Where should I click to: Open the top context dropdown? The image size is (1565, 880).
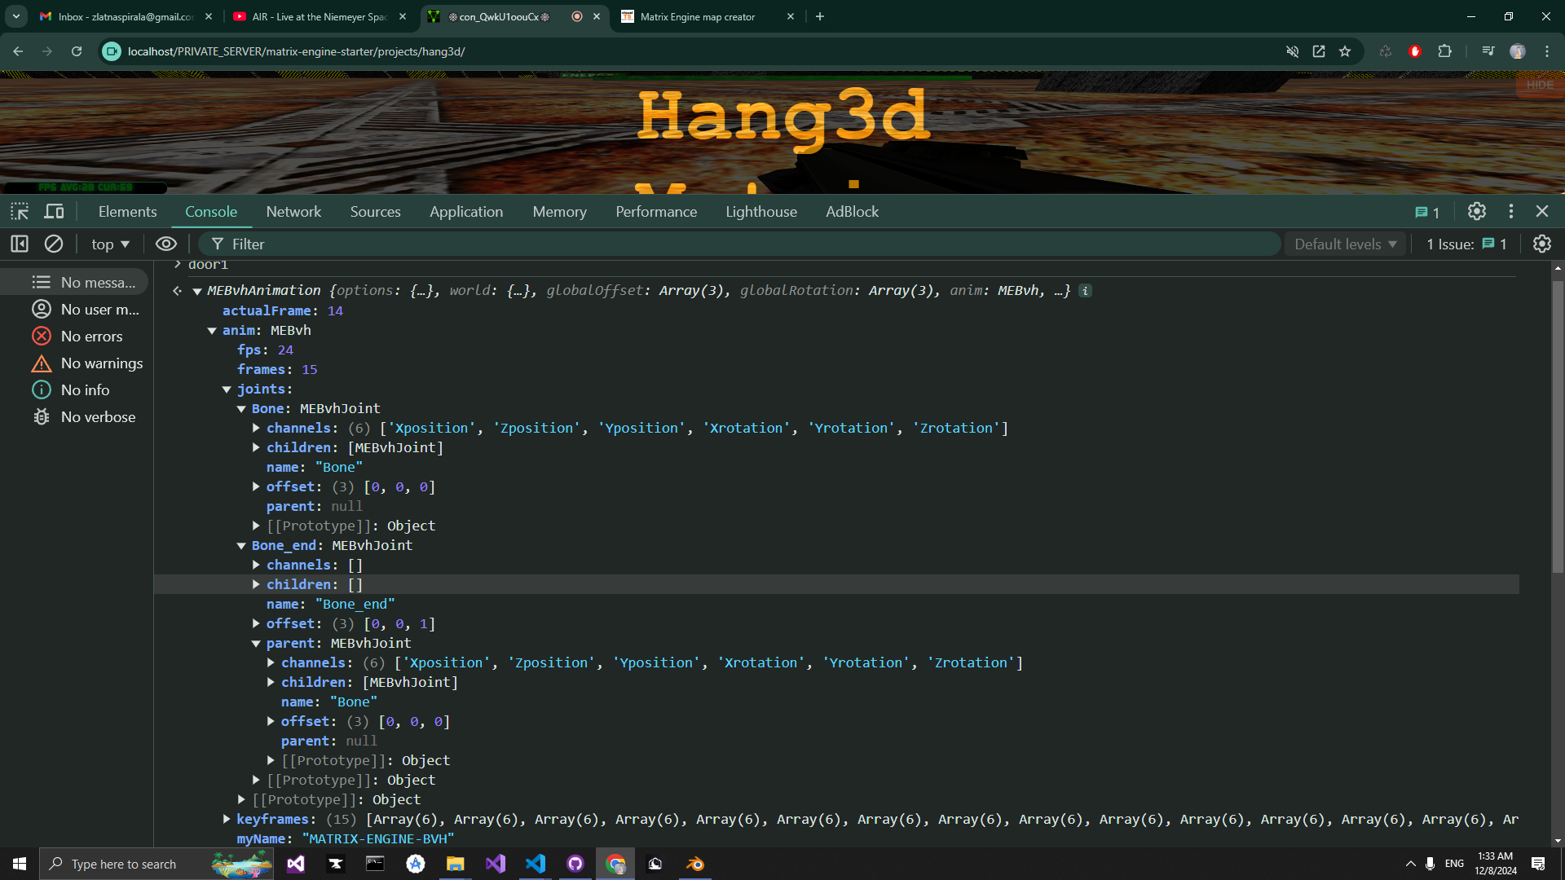pyautogui.click(x=110, y=244)
